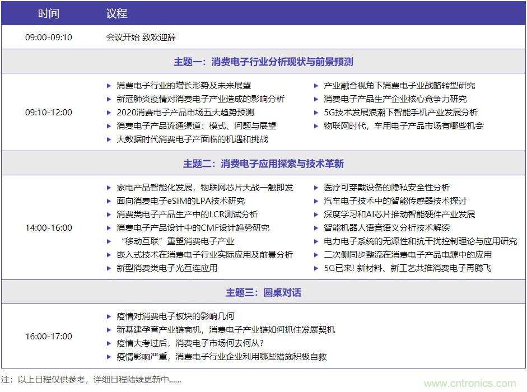
Task: Click the arrow marker next to 2020消费电子产品市场五大趋势预测
Action: click(109, 112)
